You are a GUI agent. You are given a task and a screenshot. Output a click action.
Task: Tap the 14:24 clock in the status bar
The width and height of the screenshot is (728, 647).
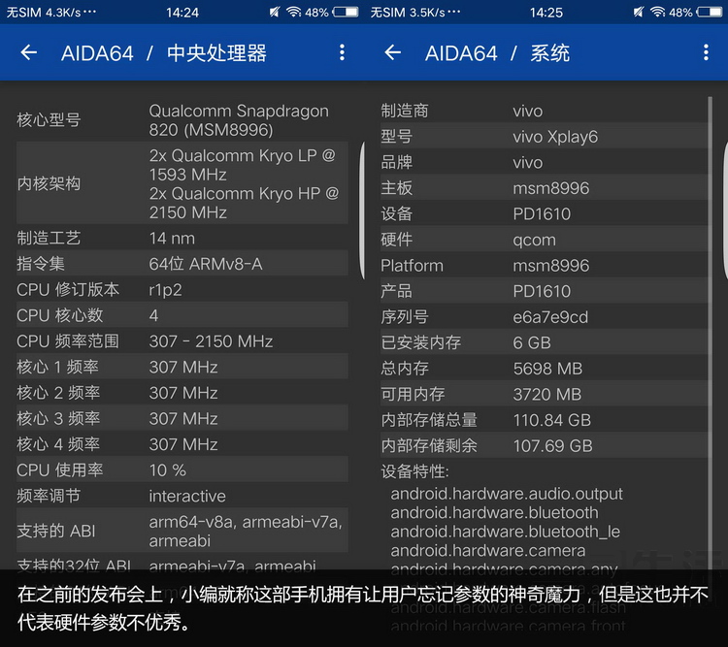coord(182,12)
